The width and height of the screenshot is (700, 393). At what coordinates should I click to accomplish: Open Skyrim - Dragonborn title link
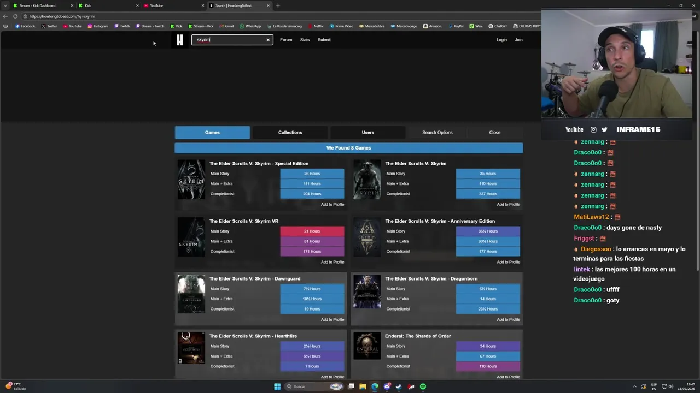tap(431, 278)
